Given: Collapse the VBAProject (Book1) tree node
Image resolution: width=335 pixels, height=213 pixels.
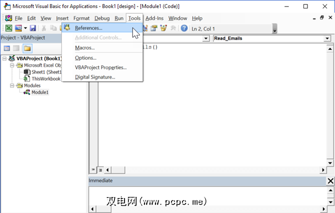Looking at the screenshot, I should click(x=4, y=59).
